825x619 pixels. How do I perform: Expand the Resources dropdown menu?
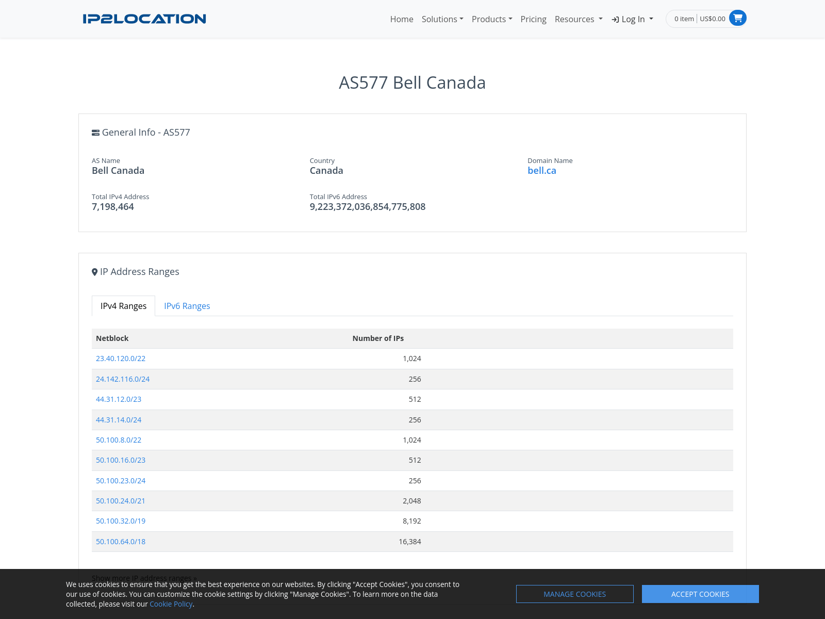pyautogui.click(x=579, y=19)
